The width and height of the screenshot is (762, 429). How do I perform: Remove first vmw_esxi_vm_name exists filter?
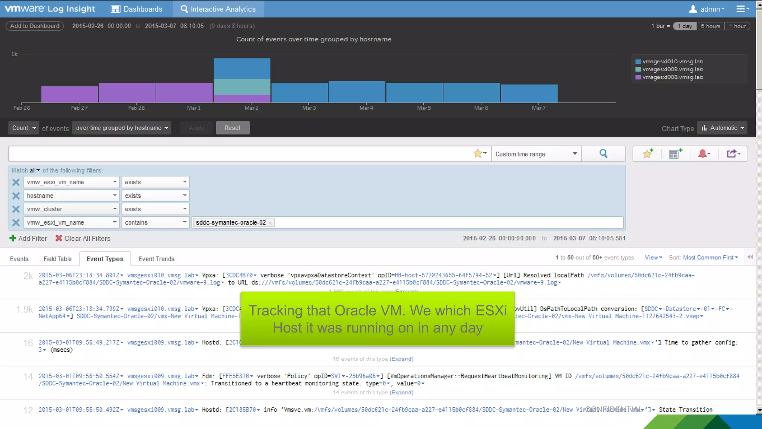coord(16,182)
